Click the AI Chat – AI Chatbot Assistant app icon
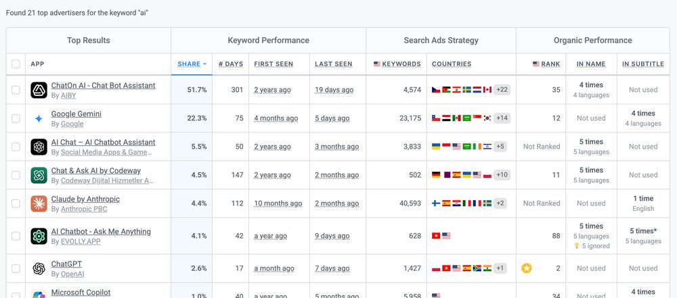This screenshot has width=677, height=298. point(39,147)
